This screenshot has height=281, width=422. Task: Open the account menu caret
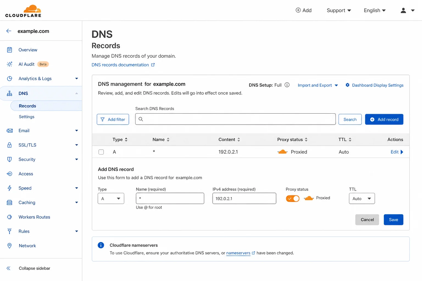[x=413, y=10]
